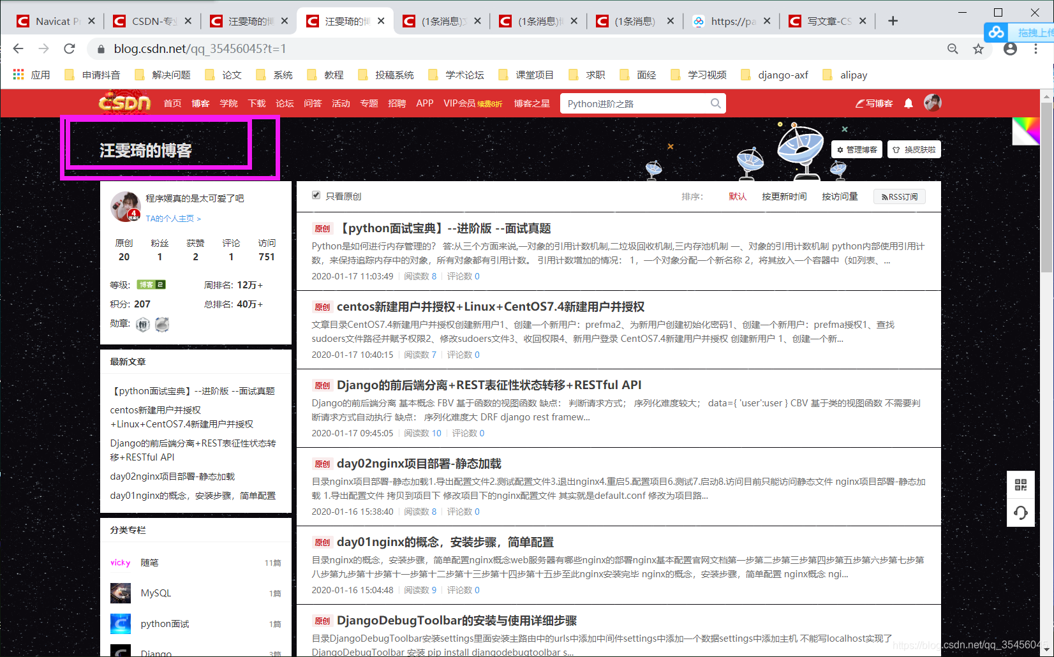Screen dimensions: 1054x657
Task: Open 论坛 in CSDN navigation
Action: [x=285, y=103]
